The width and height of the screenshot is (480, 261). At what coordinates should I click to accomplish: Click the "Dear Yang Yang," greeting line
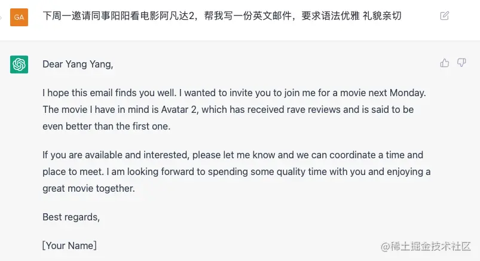click(x=78, y=65)
